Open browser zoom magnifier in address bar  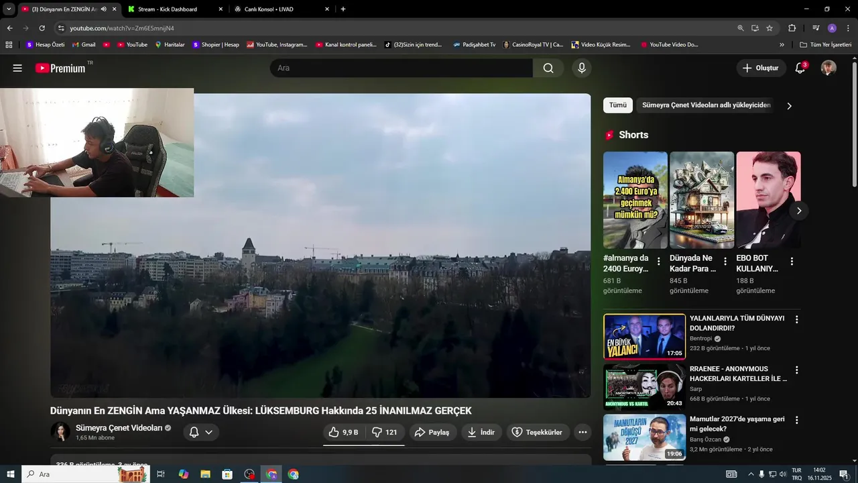[741, 28]
